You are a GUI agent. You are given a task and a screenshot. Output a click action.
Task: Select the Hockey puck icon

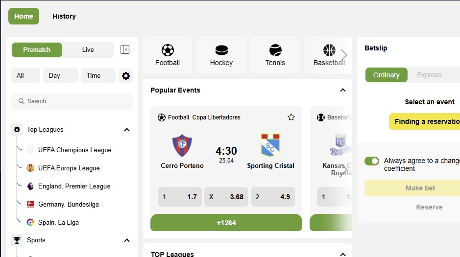(x=221, y=50)
